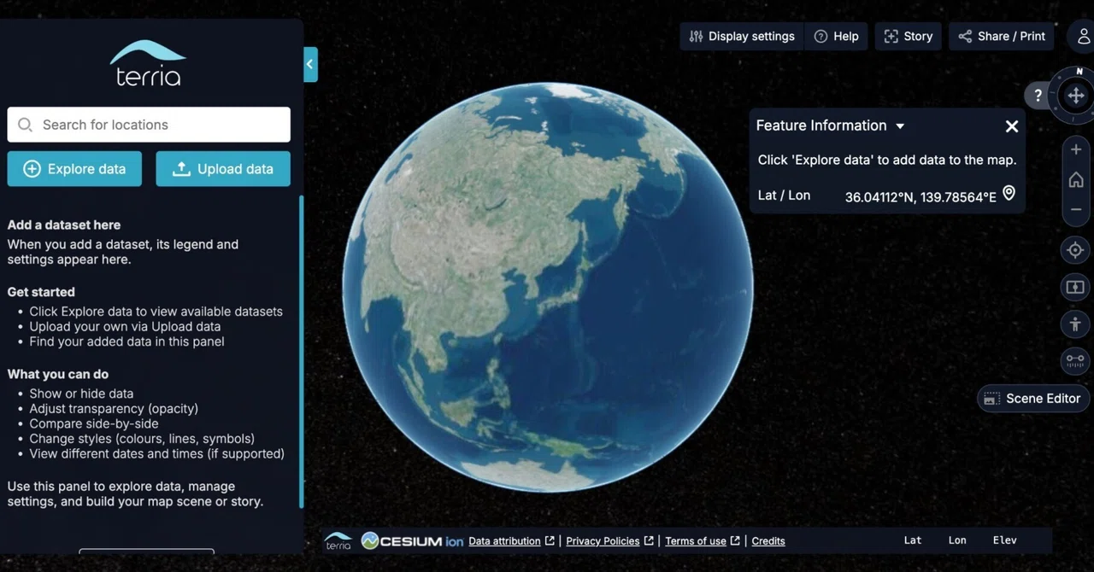The height and width of the screenshot is (572, 1094).
Task: Click the compass help question mark
Action: [1038, 96]
